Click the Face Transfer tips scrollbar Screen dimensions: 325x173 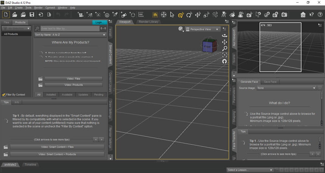click(x=320, y=143)
